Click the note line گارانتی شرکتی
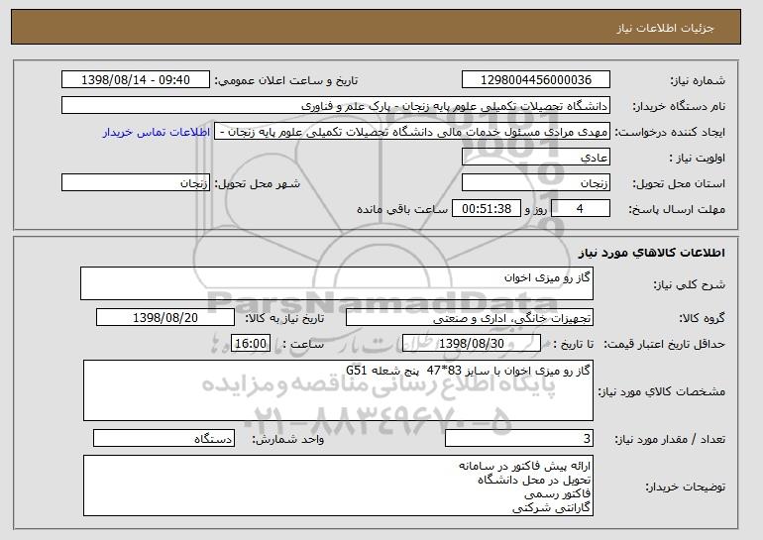The image size is (763, 540). (551, 508)
